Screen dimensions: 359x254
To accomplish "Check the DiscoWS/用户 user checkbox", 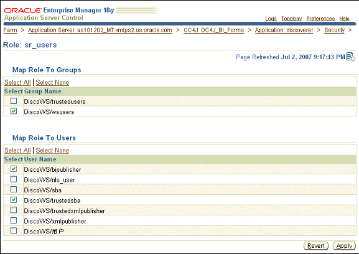I will pyautogui.click(x=14, y=230).
